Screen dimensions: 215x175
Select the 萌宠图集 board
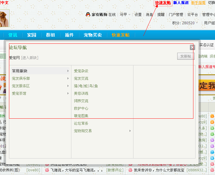tap(81, 116)
